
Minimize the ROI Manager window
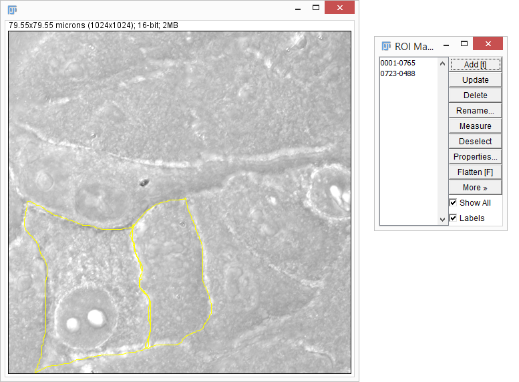click(x=446, y=44)
